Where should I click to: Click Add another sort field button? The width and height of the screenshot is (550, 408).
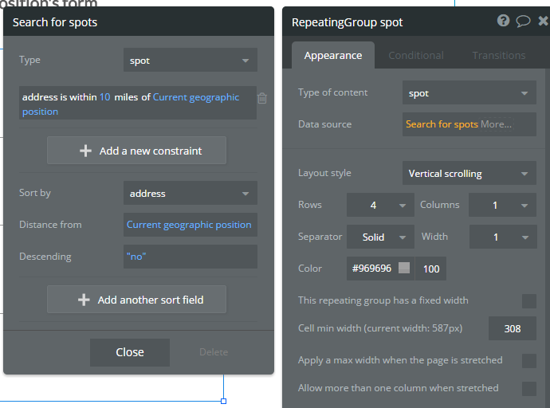136,300
